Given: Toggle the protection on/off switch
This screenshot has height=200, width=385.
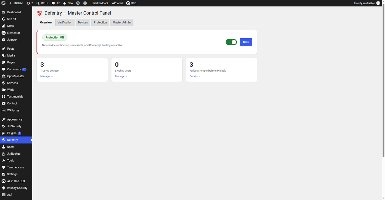Looking at the screenshot, I should tap(231, 42).
